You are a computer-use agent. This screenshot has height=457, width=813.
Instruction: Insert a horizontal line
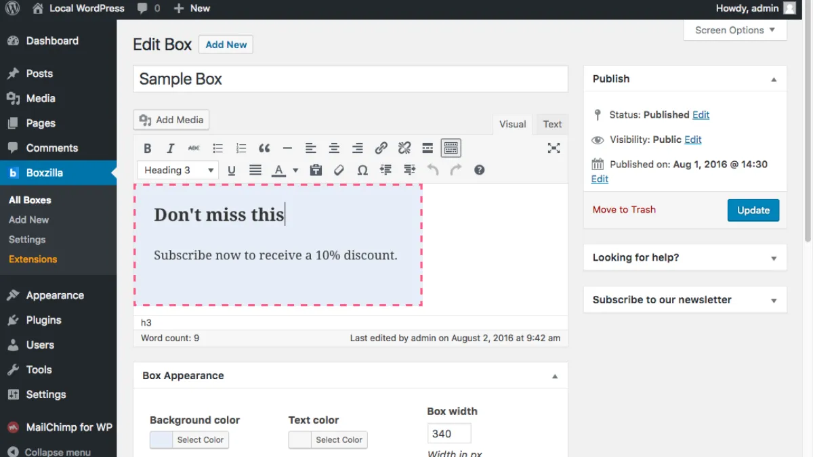pyautogui.click(x=287, y=148)
